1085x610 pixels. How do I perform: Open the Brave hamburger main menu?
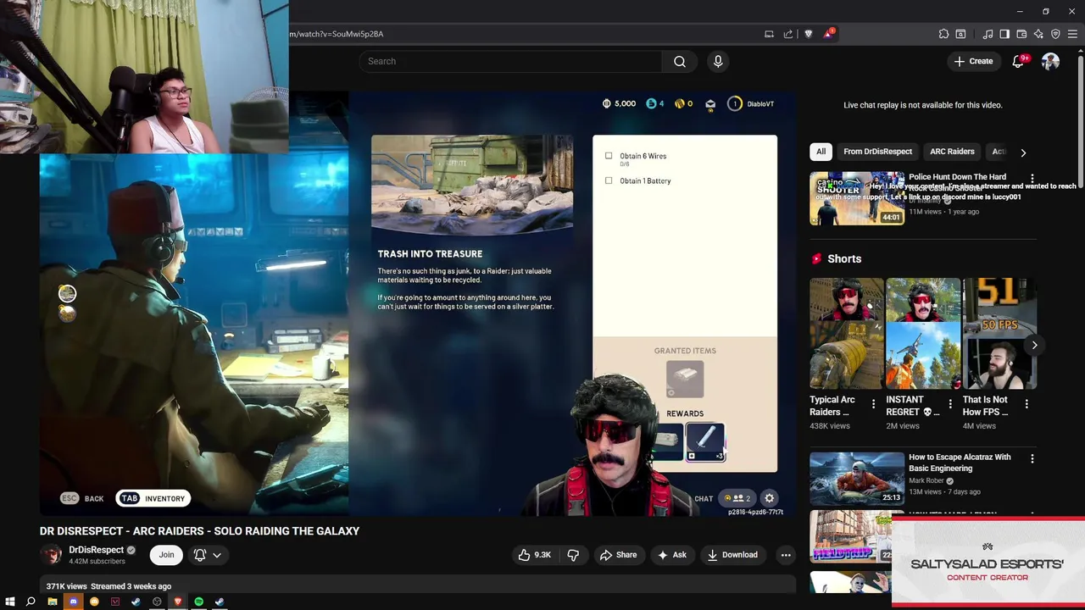tap(1072, 34)
